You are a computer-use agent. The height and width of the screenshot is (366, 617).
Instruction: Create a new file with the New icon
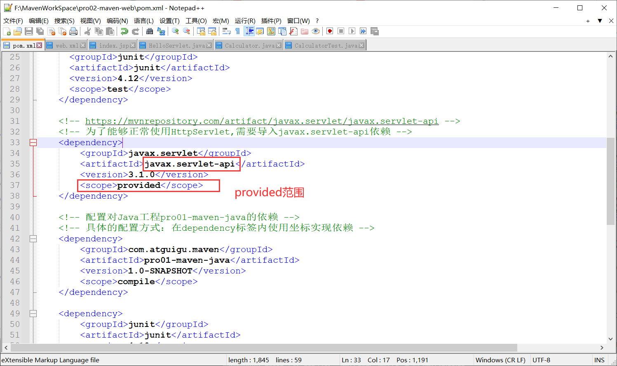(x=7, y=31)
